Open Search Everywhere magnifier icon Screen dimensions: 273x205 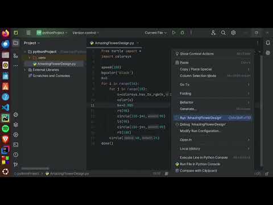[x=224, y=33]
